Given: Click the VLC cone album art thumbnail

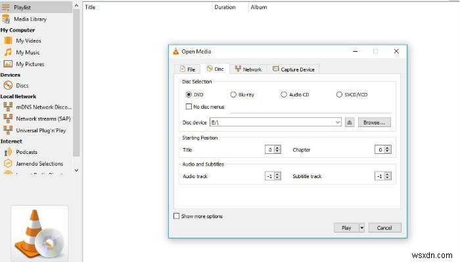Looking at the screenshot, I should 39,233.
